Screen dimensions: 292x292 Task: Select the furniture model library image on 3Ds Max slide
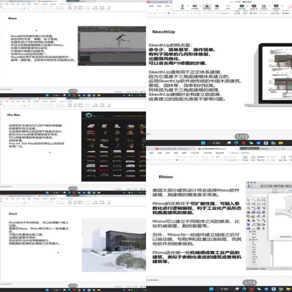(x=114, y=146)
